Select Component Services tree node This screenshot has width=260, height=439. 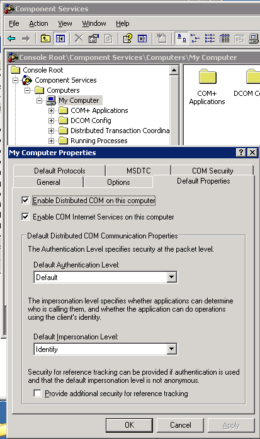click(65, 80)
